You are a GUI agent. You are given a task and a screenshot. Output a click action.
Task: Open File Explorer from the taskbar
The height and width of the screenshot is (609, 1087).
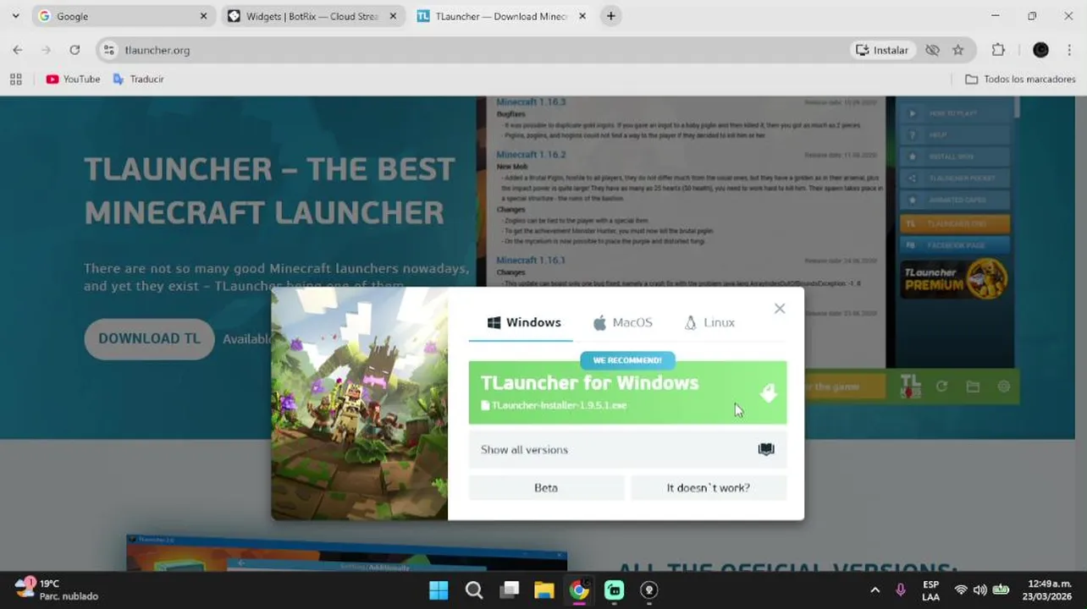543,590
